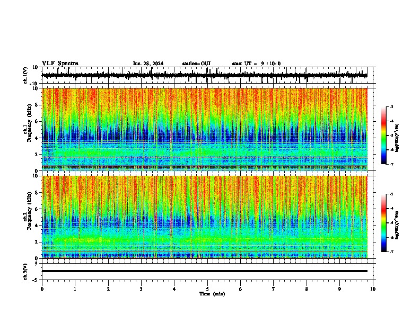Click the -7 label on ch.2 colorbar
420x324 pixels.
[391, 251]
